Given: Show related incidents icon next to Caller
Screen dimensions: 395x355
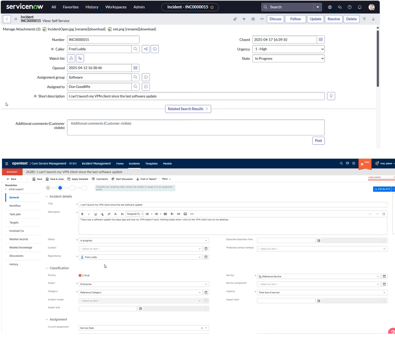Looking at the screenshot, I should [x=146, y=49].
